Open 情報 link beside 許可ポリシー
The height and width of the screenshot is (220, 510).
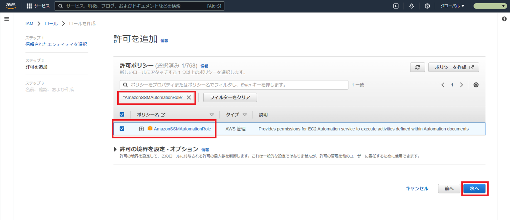(204, 66)
